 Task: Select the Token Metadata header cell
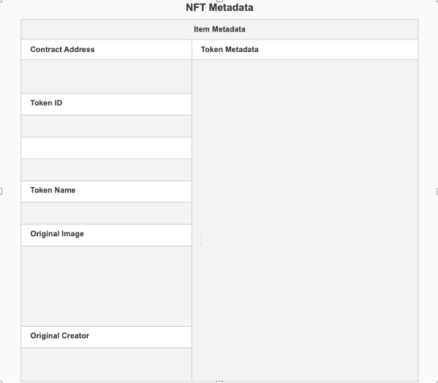pos(305,50)
